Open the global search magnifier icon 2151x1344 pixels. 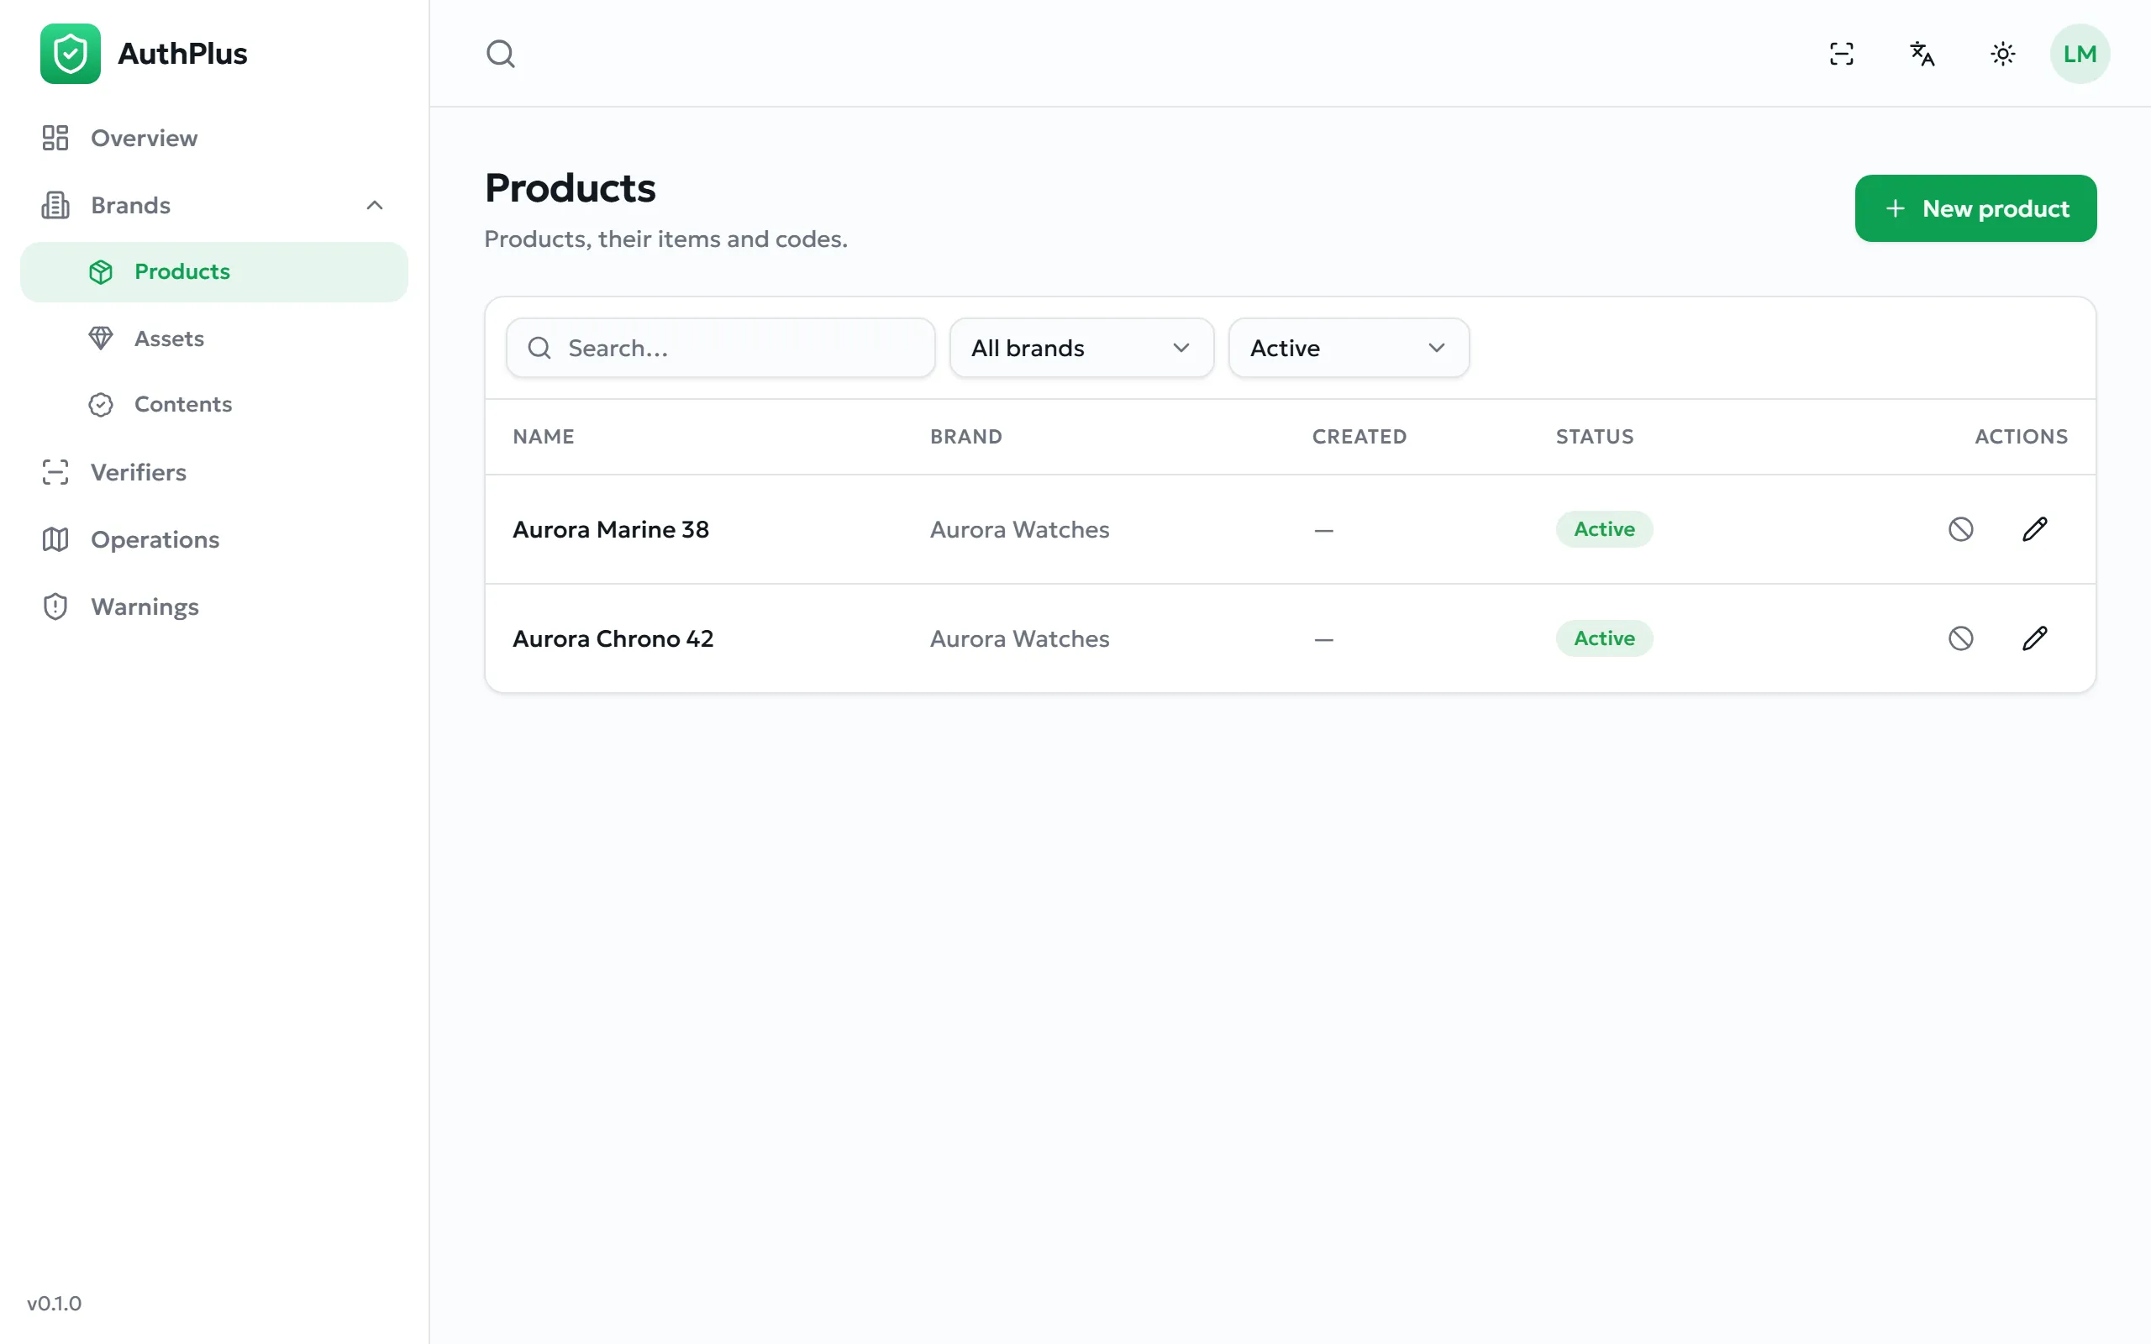point(501,53)
